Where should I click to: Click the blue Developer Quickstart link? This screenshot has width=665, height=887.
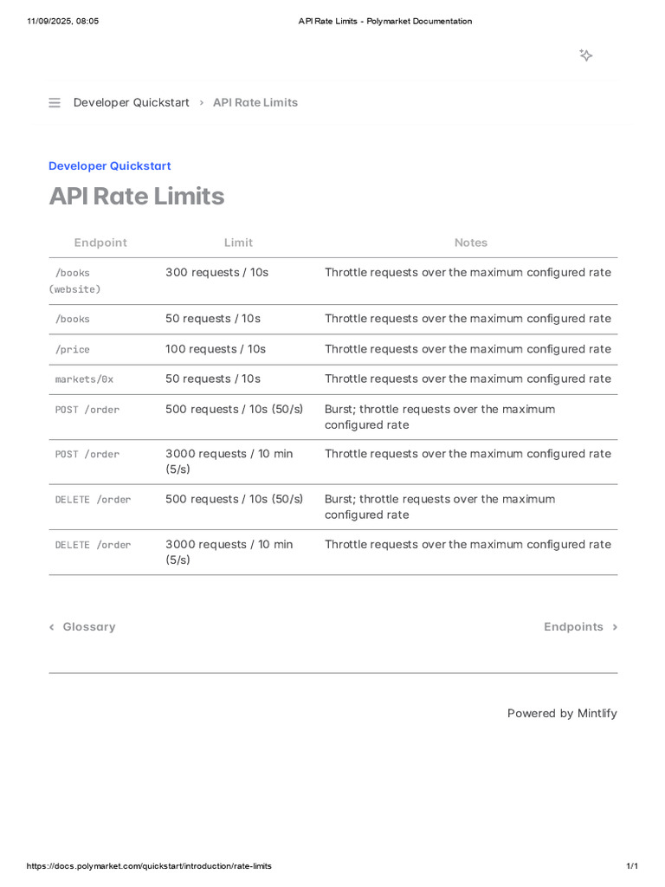(x=110, y=165)
